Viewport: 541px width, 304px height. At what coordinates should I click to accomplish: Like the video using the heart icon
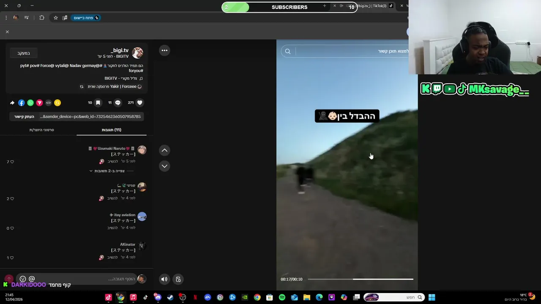click(x=140, y=103)
